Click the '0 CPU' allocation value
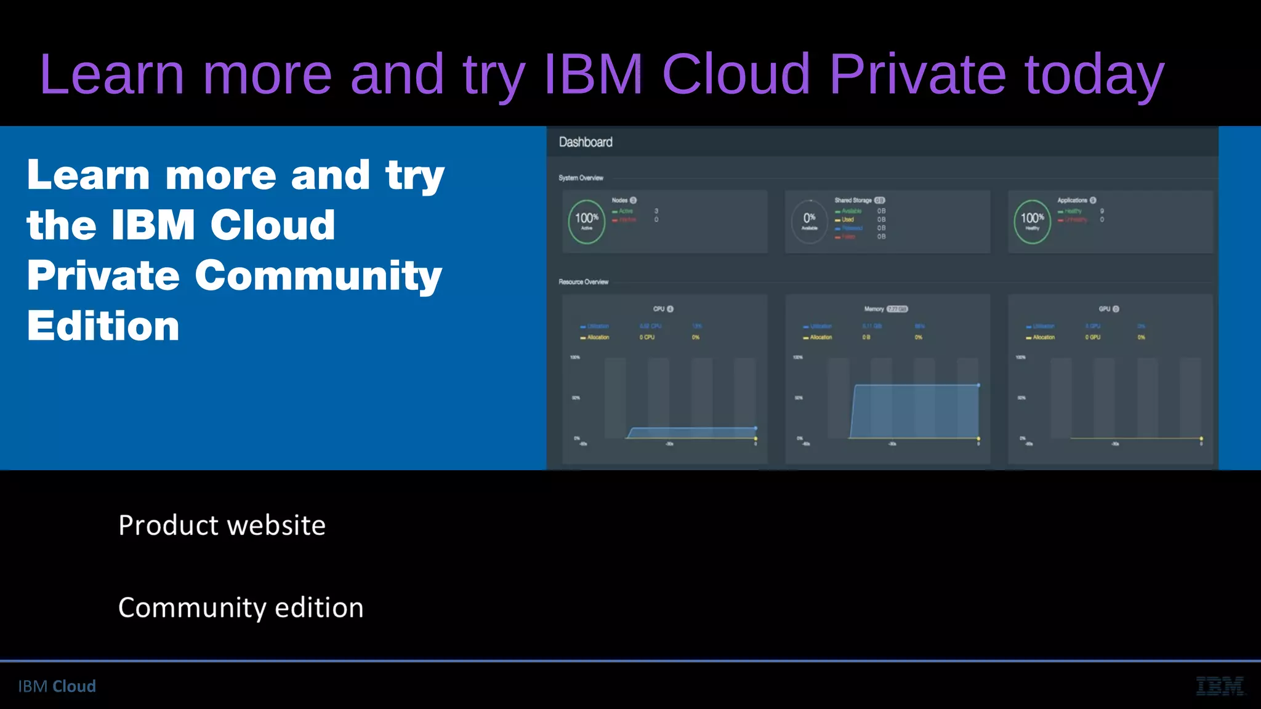This screenshot has width=1261, height=709. (x=647, y=337)
